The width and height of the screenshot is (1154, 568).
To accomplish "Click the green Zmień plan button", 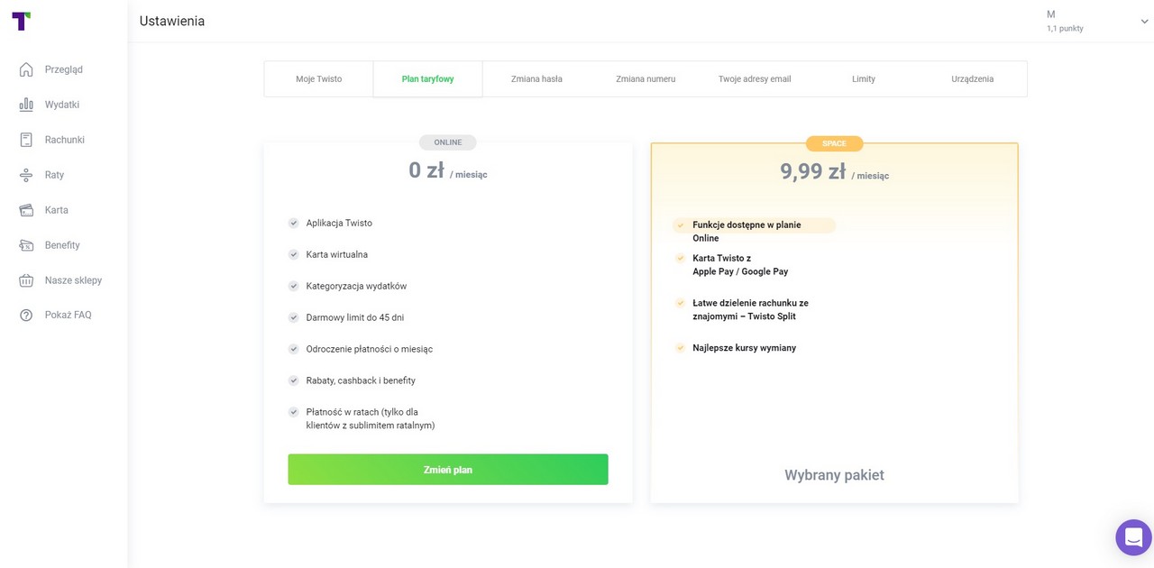I will 448,470.
